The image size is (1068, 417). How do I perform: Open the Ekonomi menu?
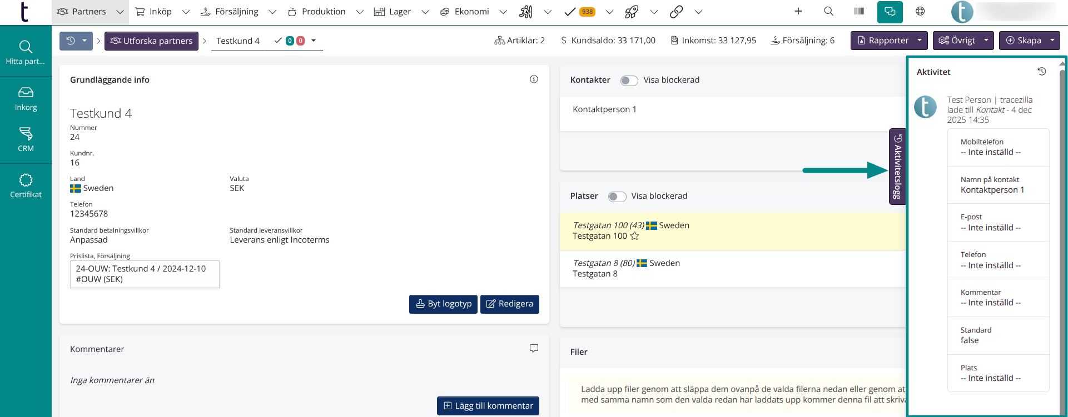pyautogui.click(x=471, y=12)
